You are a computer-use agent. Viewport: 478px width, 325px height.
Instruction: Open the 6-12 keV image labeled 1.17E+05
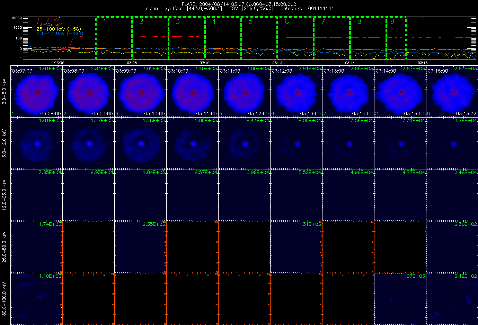88,143
